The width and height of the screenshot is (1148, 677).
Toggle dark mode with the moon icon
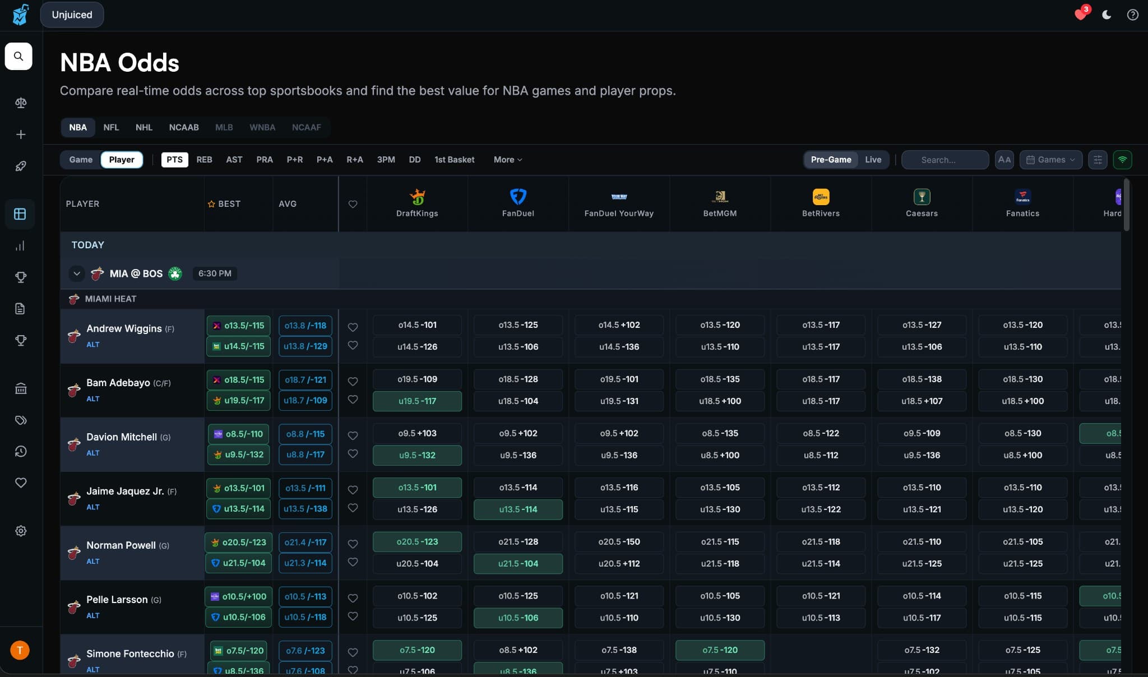1106,15
